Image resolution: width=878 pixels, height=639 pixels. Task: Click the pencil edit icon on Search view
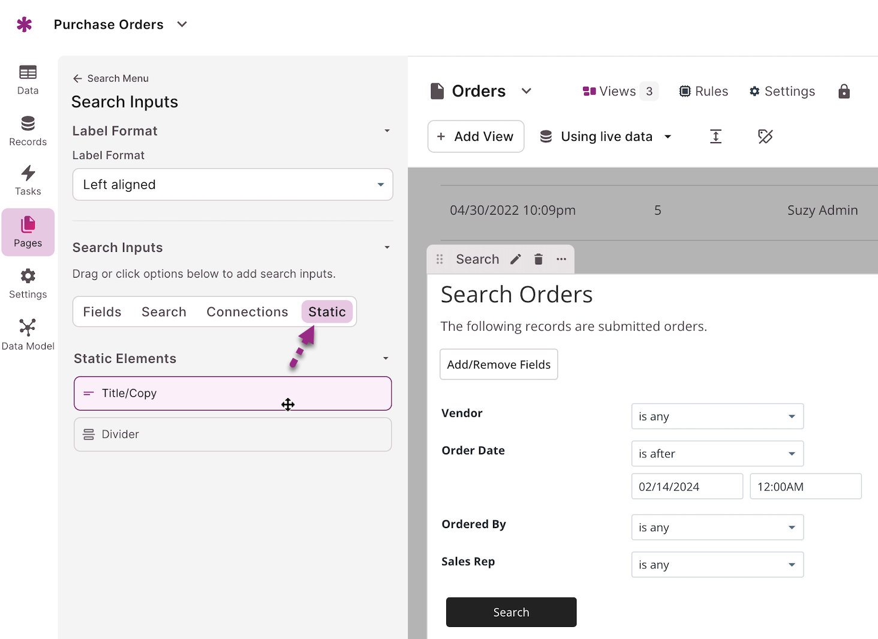(515, 259)
